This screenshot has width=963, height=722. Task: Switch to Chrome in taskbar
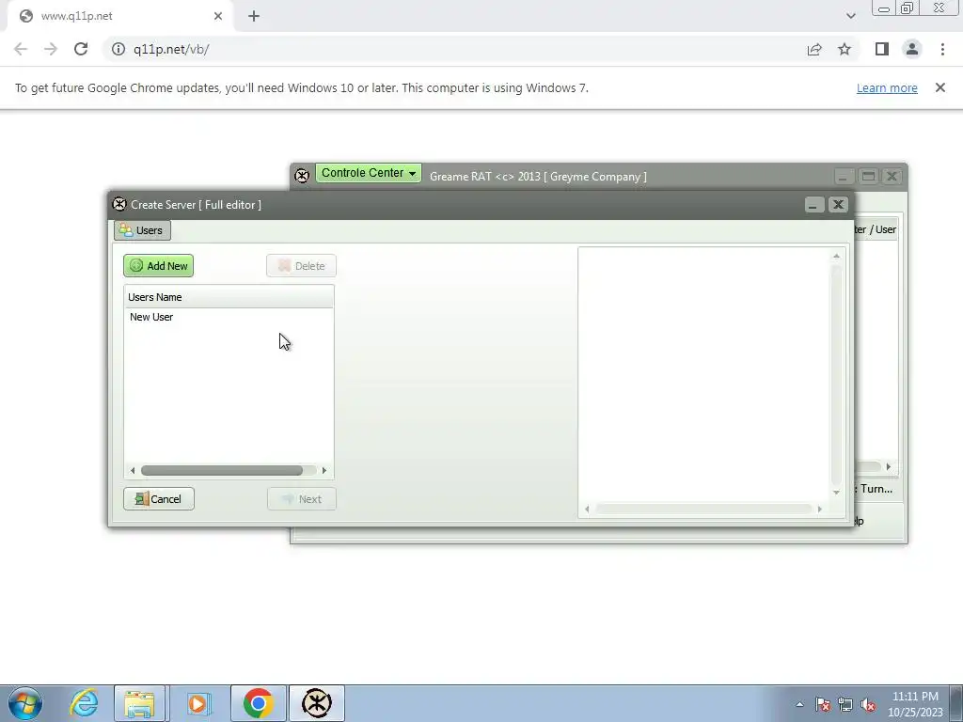259,703
